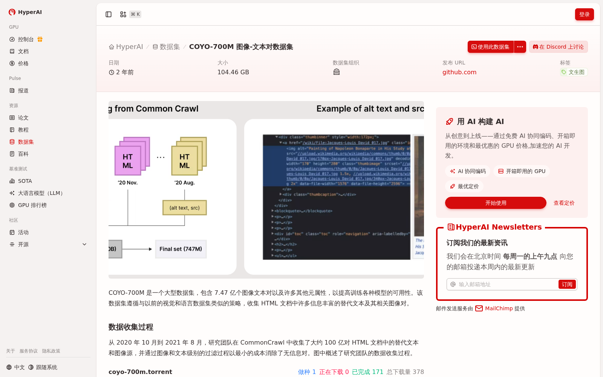Click the 开始使用 button
The image size is (603, 377).
[x=496, y=203]
